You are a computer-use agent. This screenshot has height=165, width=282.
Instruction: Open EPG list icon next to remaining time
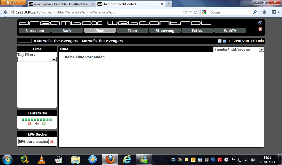(220, 41)
